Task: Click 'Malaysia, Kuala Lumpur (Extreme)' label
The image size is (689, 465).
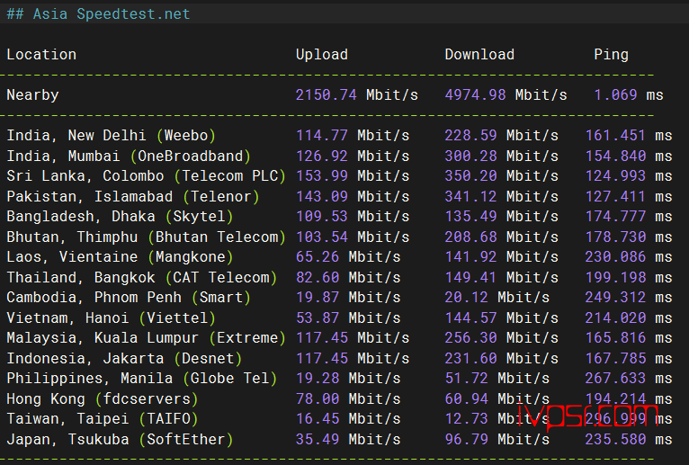Action: pos(147,338)
